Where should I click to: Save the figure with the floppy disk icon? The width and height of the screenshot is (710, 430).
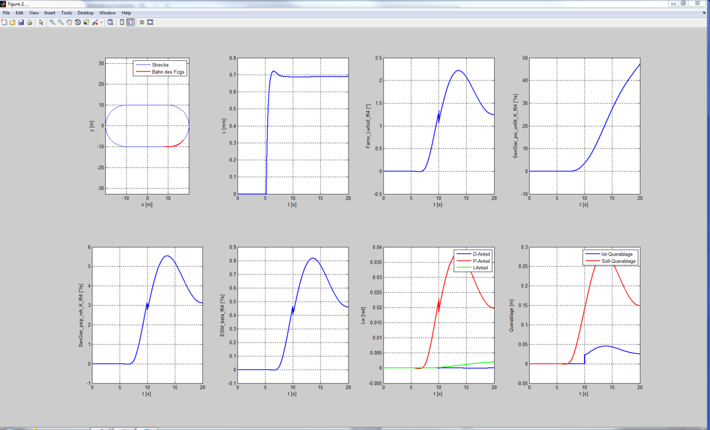[x=21, y=22]
